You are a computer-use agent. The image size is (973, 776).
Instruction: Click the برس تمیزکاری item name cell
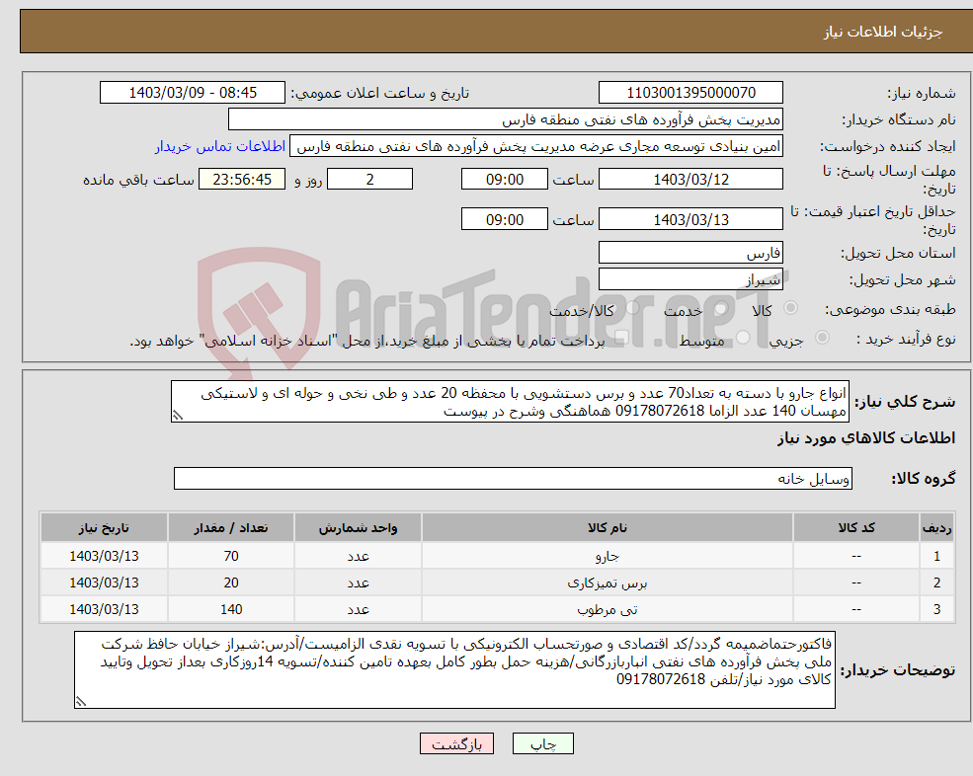pyautogui.click(x=608, y=582)
